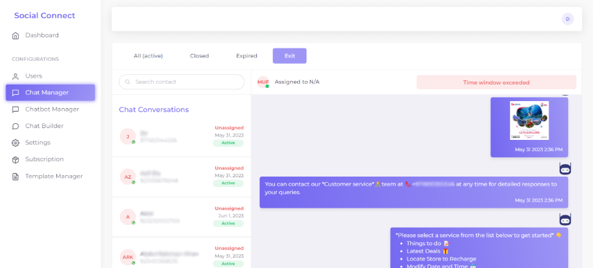Click the bot icon above service list message

point(565,220)
